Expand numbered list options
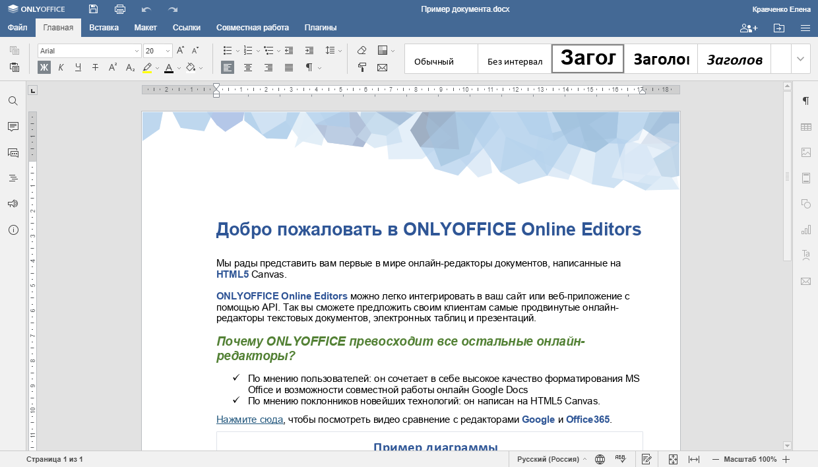This screenshot has height=467, width=818. tap(258, 51)
